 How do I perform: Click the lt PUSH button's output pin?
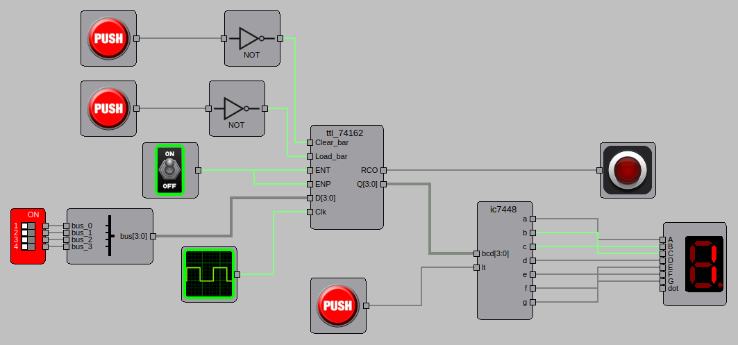tap(366, 306)
